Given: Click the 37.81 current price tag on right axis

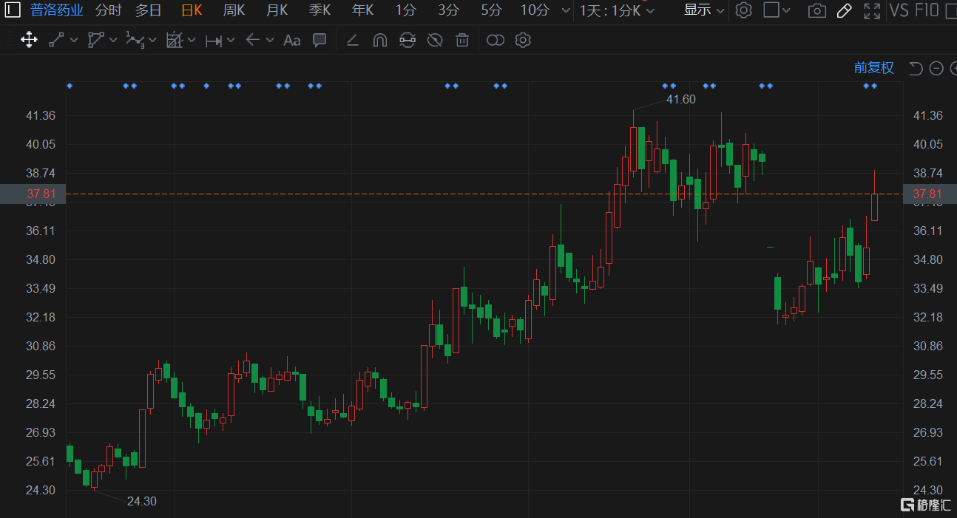Looking at the screenshot, I should tap(928, 194).
